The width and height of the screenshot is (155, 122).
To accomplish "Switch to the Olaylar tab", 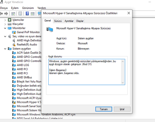I will [80, 21].
